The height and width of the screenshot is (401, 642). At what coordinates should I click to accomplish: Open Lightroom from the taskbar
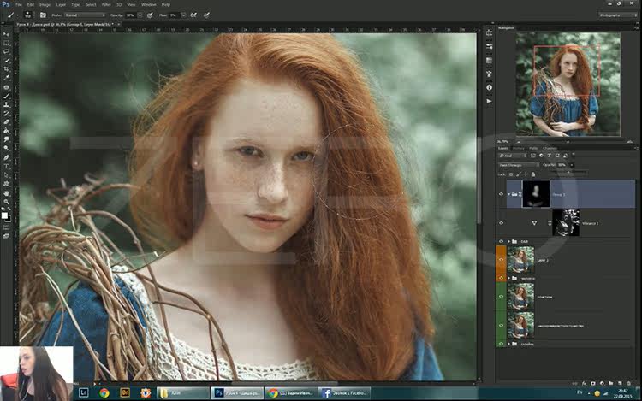(x=84, y=393)
